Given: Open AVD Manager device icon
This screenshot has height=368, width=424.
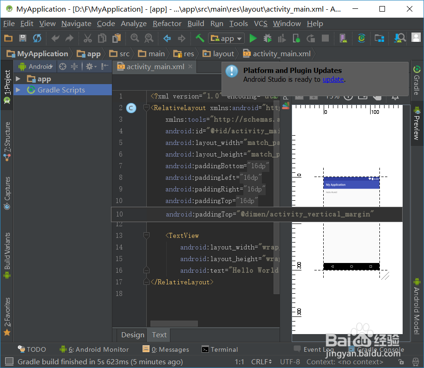Looking at the screenshot, I should point(343,39).
